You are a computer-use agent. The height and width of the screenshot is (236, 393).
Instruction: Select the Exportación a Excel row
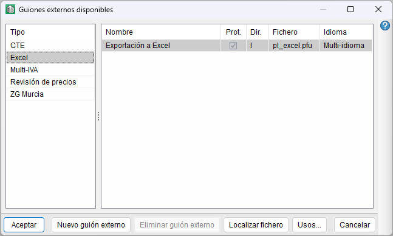pos(237,46)
